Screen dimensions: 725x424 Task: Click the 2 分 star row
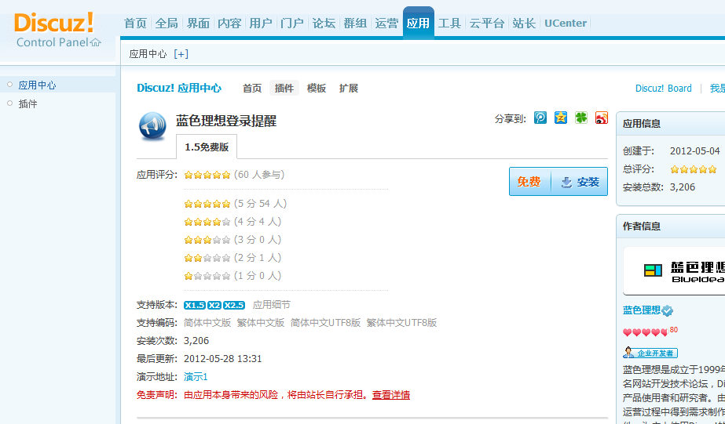(207, 258)
